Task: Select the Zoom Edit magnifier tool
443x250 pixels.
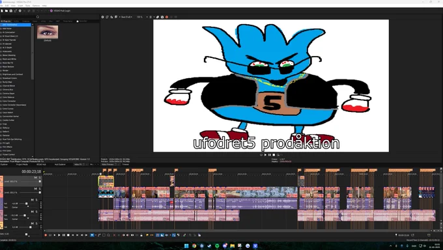Action: [x=108, y=235]
